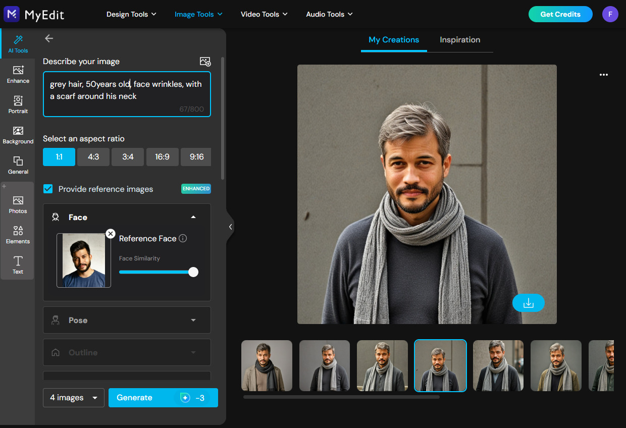Select the 16:9 aspect ratio
The height and width of the screenshot is (428, 626).
(162, 157)
